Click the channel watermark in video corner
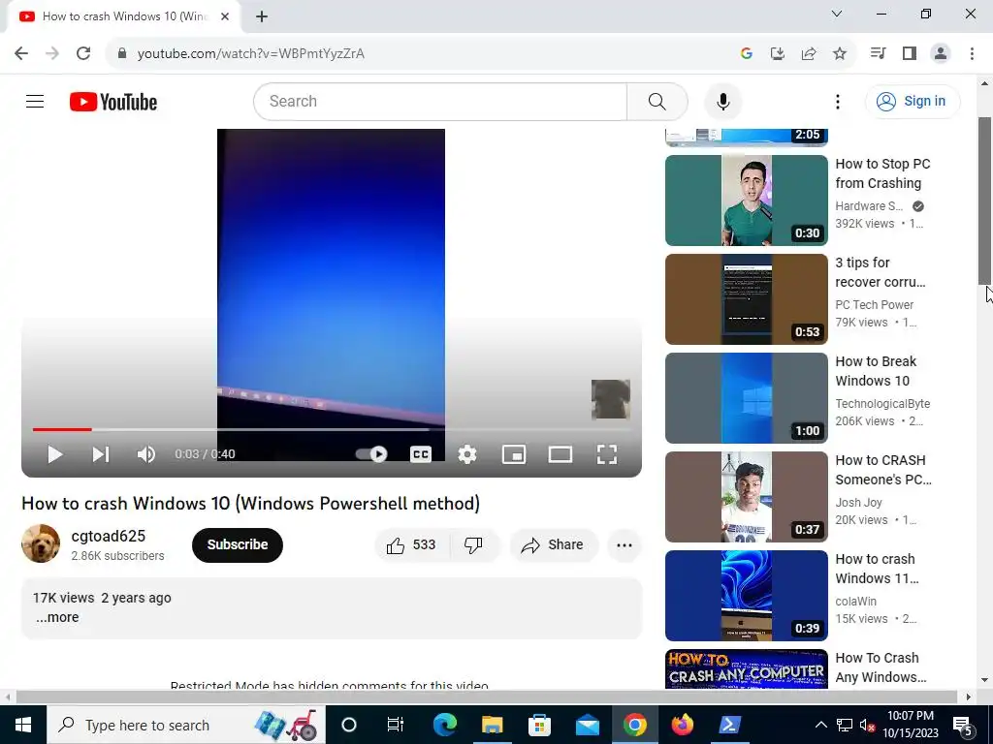The height and width of the screenshot is (744, 993). pos(611,399)
